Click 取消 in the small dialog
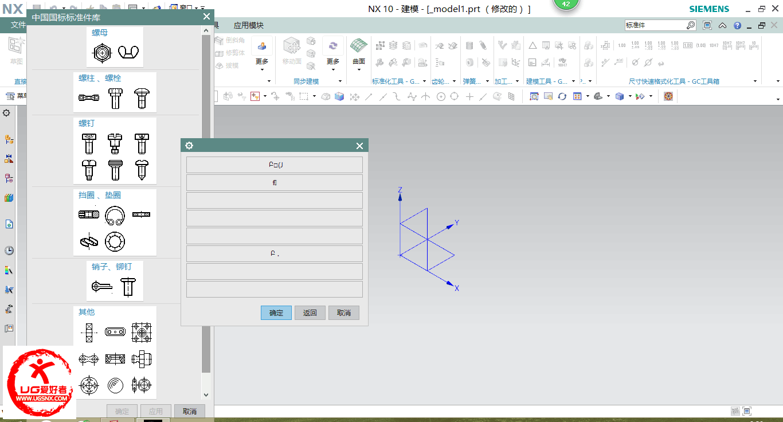 point(344,312)
